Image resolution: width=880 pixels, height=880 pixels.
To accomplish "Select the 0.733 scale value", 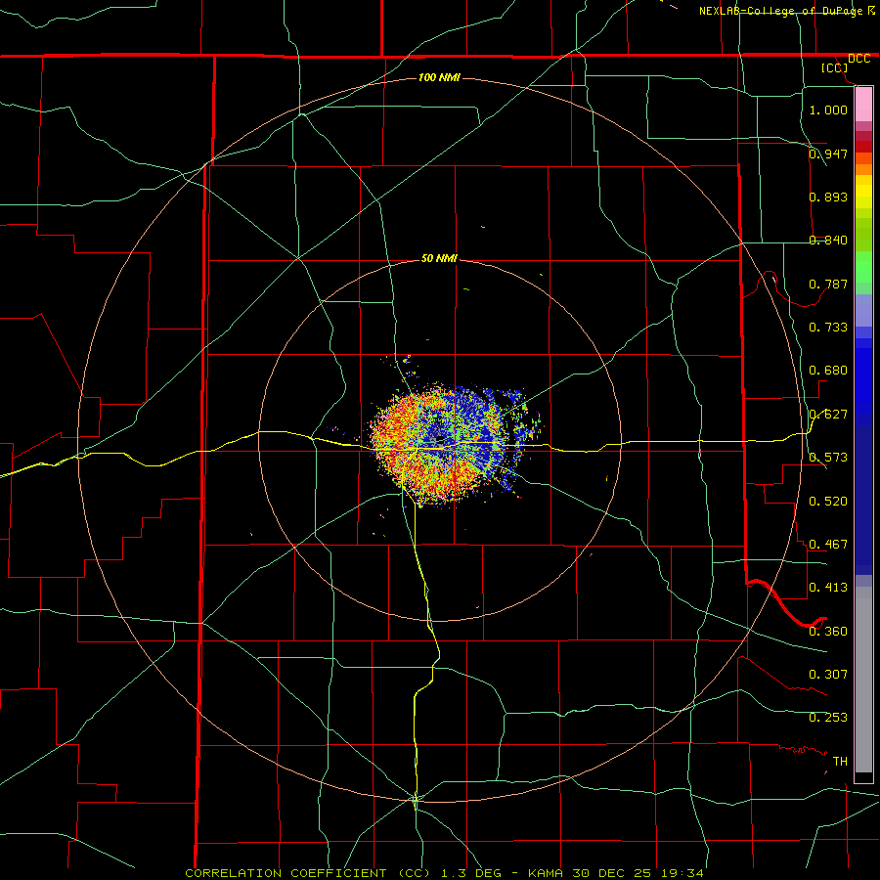I will [x=828, y=328].
